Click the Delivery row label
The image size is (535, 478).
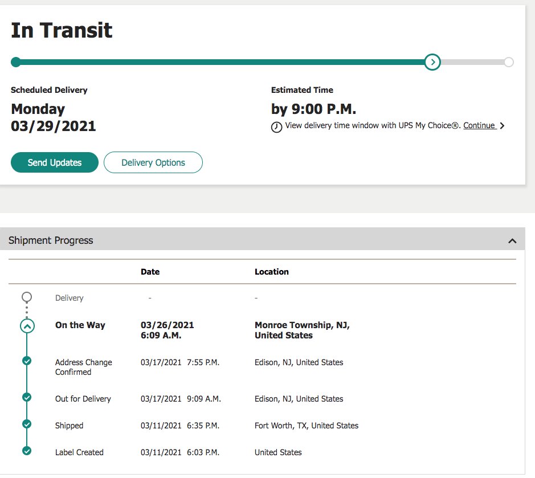point(70,298)
